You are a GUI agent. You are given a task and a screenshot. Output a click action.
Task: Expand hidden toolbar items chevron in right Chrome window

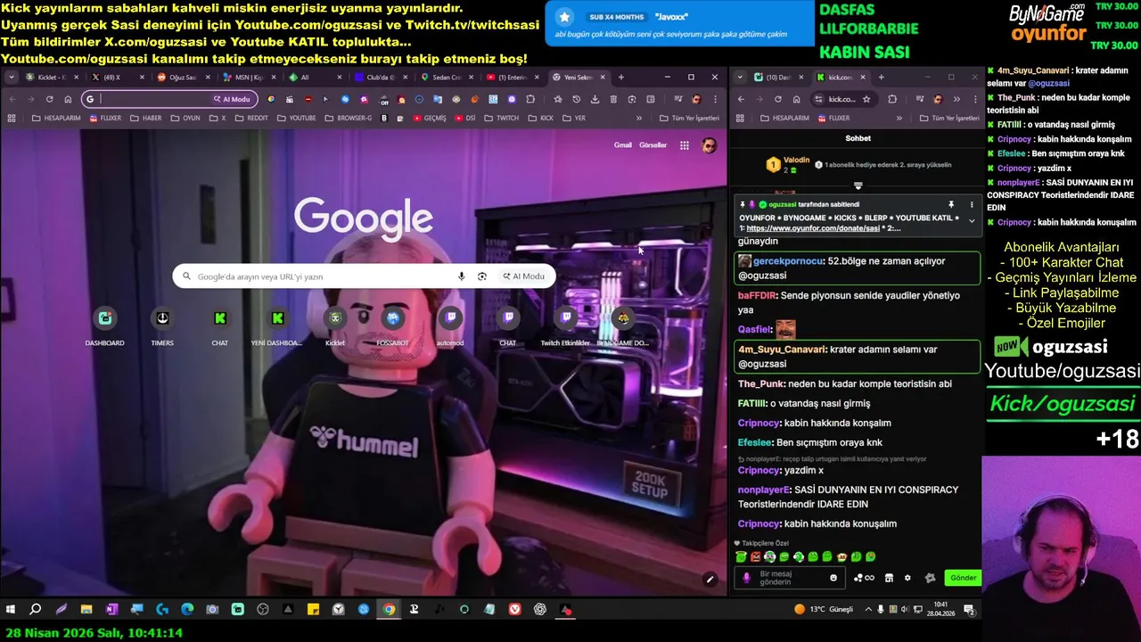(x=957, y=99)
